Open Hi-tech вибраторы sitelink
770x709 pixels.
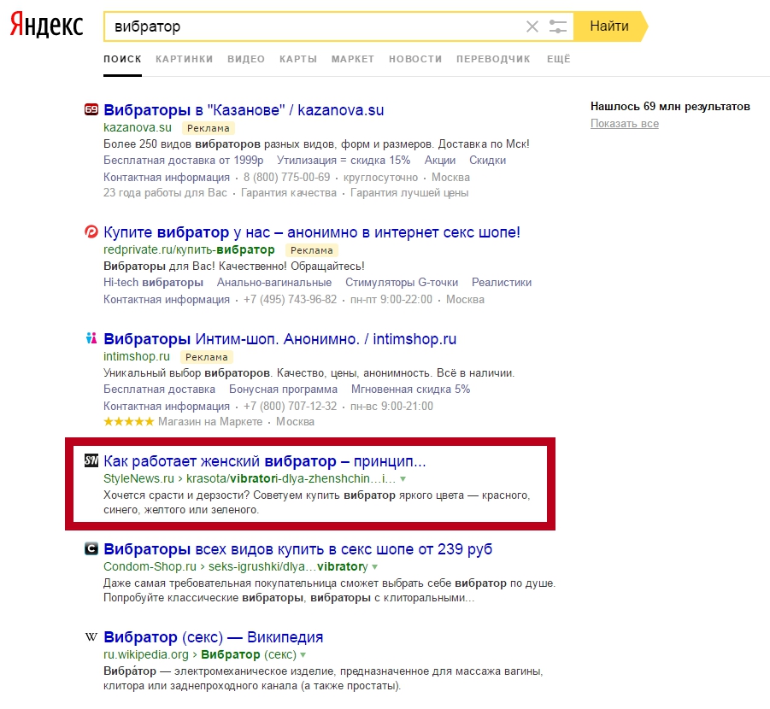pos(153,283)
